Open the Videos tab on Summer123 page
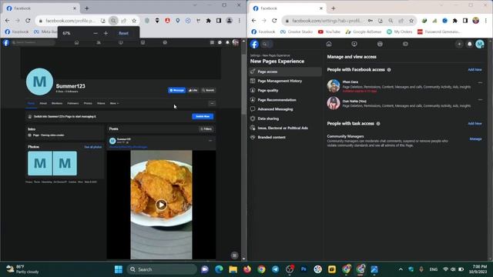The height and width of the screenshot is (277, 493). [x=101, y=103]
